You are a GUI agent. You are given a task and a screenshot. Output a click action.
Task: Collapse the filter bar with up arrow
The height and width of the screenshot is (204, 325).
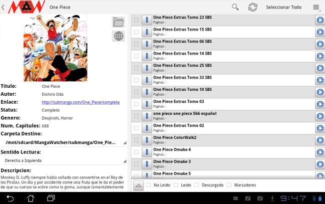point(138,185)
